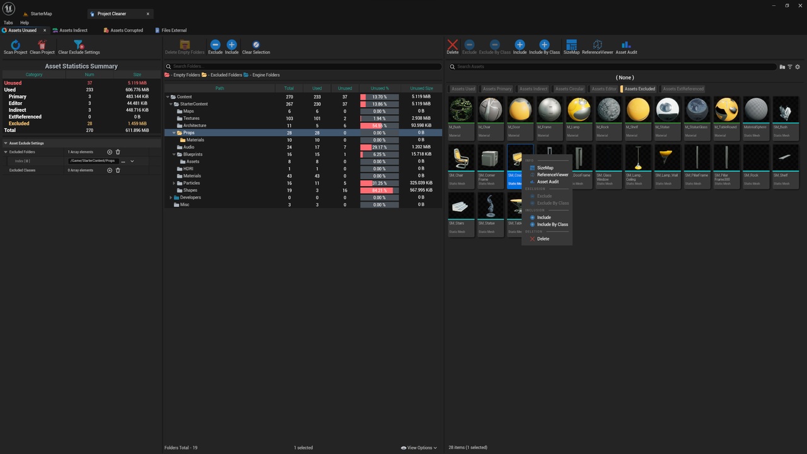Click the Include plus icon above the folder tree

[x=231, y=45]
